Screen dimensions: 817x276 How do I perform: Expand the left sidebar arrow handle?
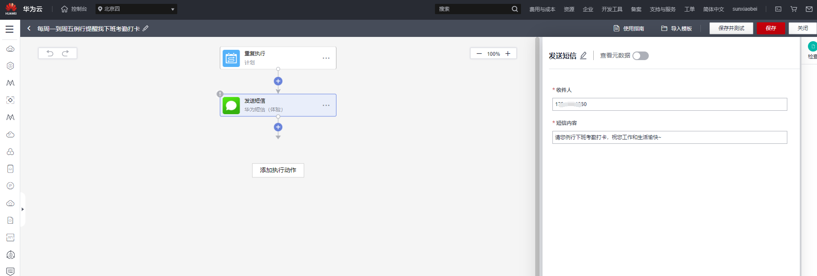[x=22, y=209]
